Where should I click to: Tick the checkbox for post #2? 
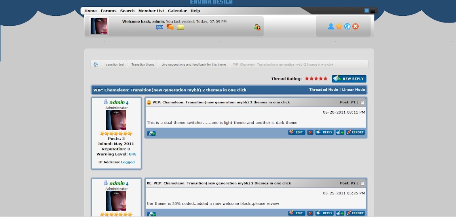[x=362, y=184]
